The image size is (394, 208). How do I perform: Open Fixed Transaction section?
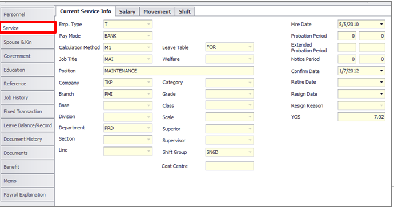pyautogui.click(x=27, y=111)
